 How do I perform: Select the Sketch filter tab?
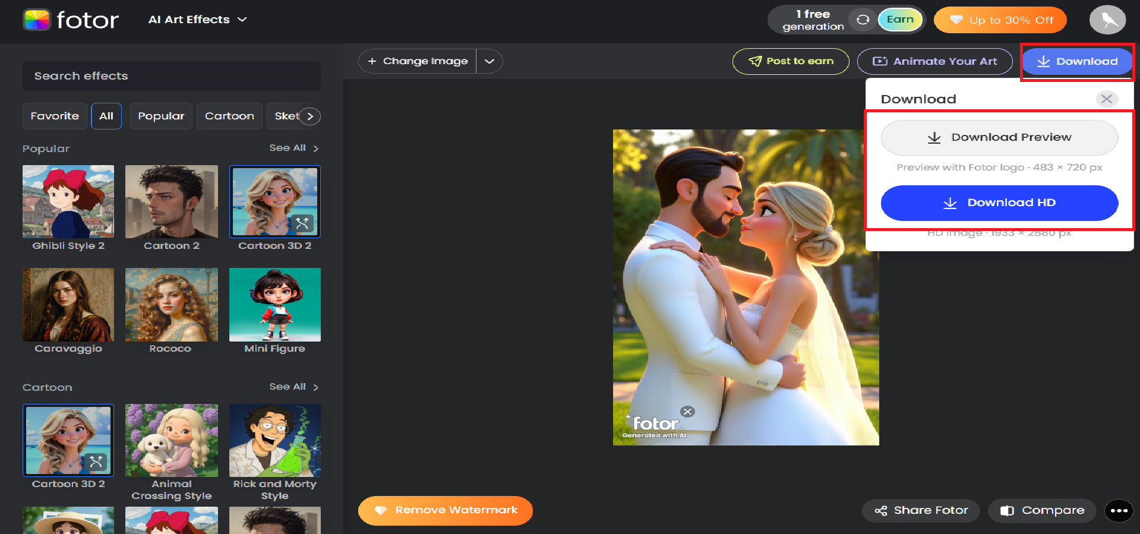pyautogui.click(x=284, y=116)
